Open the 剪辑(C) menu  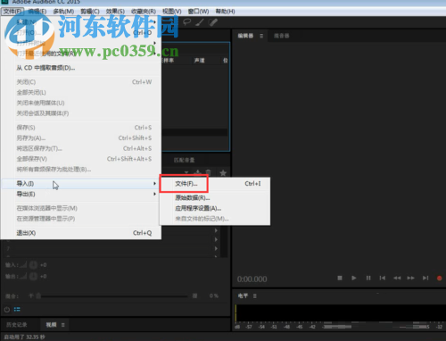(90, 12)
